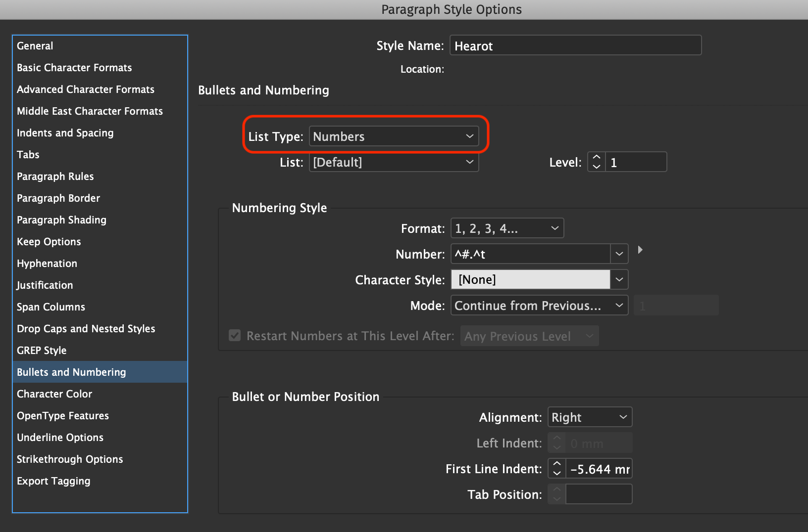Open the Indents and Spacing section
This screenshot has height=532, width=808.
[x=65, y=133]
